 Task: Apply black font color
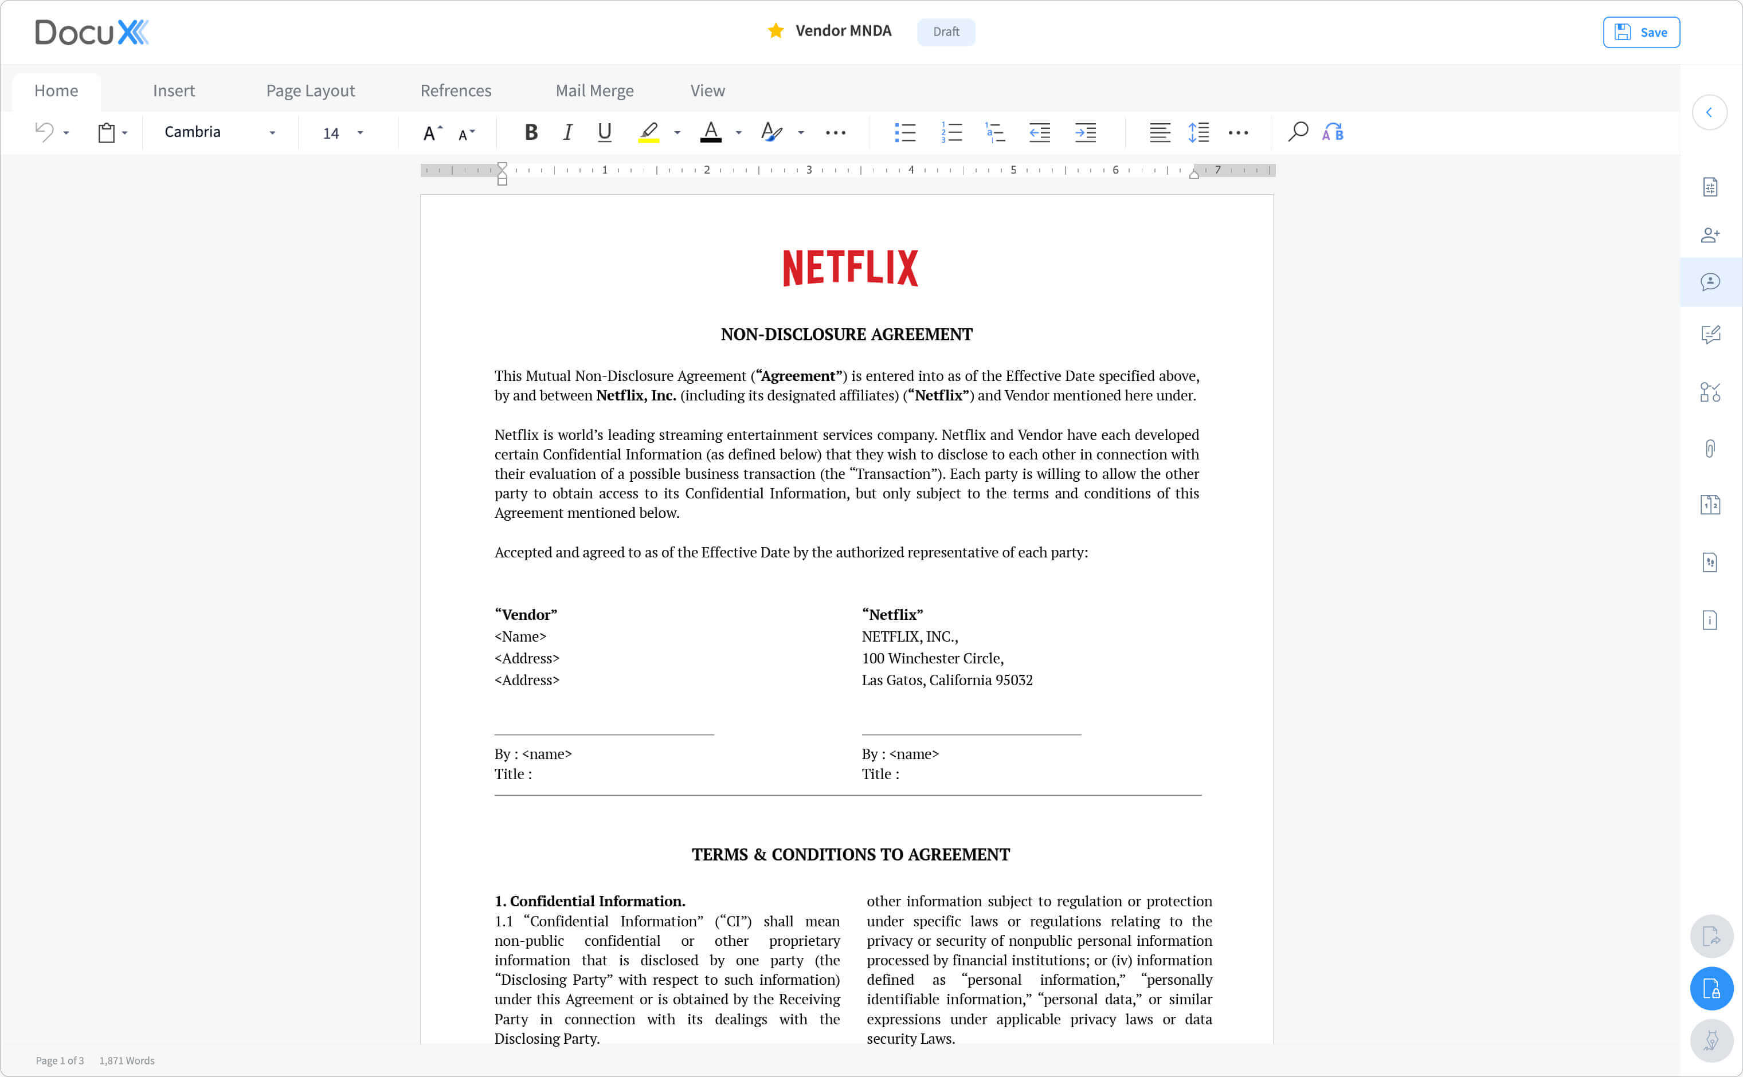pos(711,132)
